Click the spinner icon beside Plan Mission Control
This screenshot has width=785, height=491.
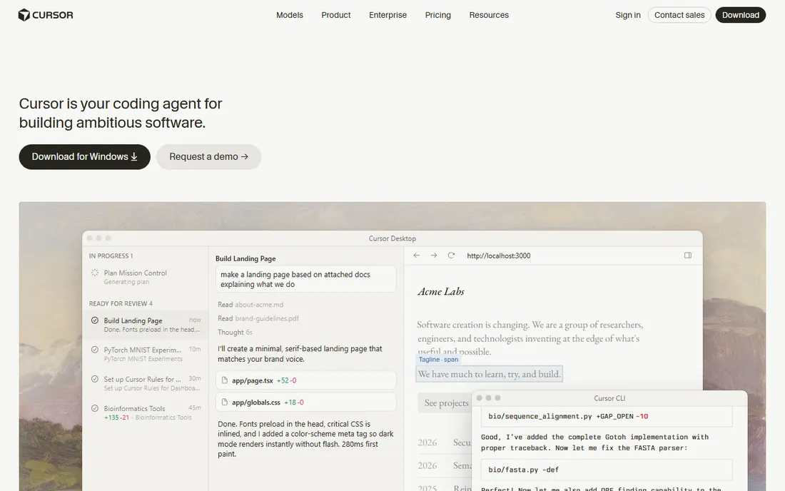point(95,273)
